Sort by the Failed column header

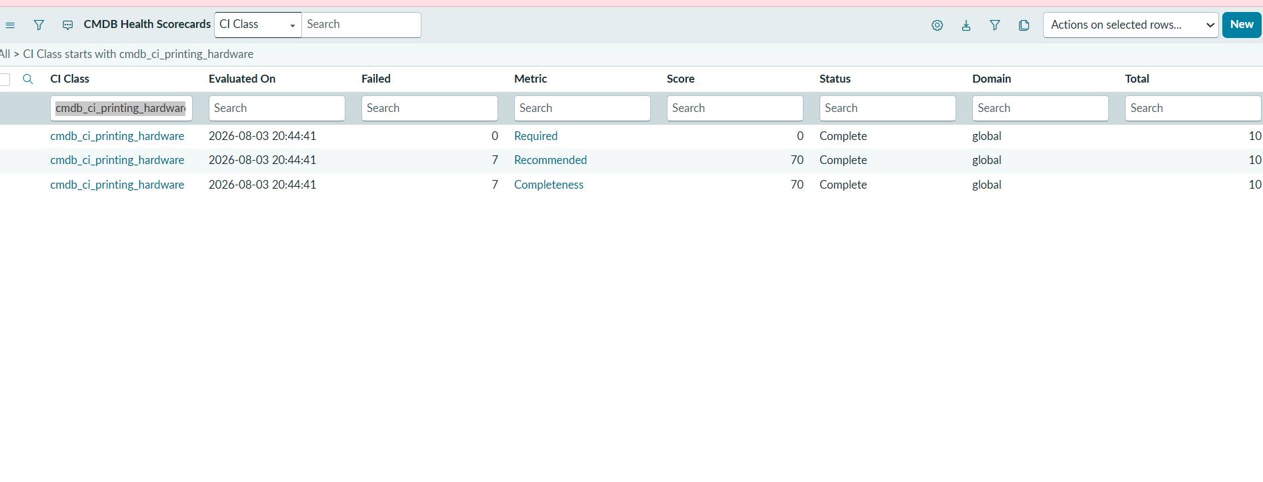coord(376,79)
